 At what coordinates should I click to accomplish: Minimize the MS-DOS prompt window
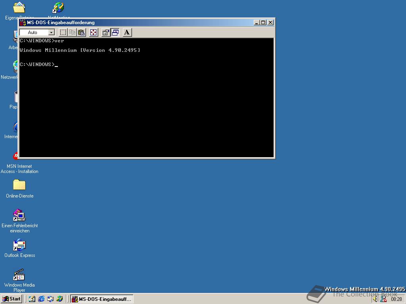click(257, 23)
